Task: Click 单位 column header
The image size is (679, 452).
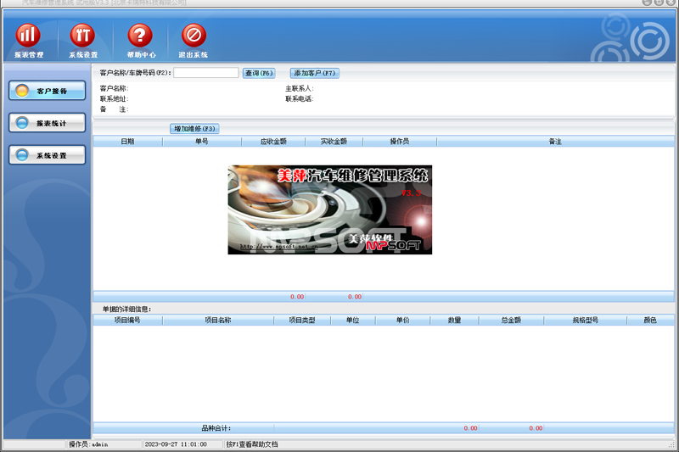Action: click(353, 320)
